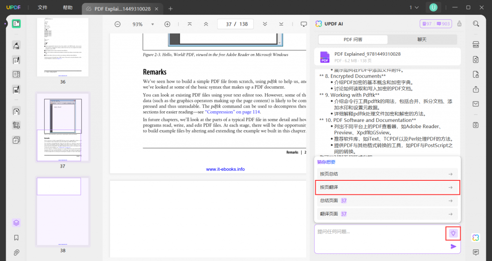Screen dimensions: 492x261
Task: Open the Layers panel icon
Action: pos(16,223)
